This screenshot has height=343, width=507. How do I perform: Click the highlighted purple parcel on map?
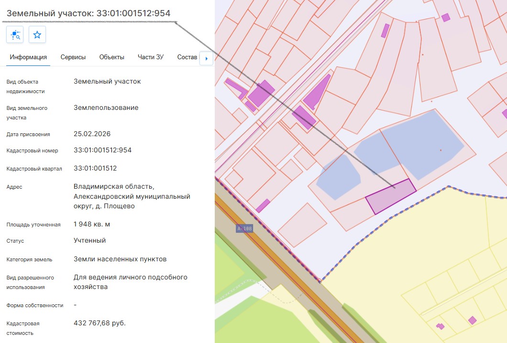point(390,196)
